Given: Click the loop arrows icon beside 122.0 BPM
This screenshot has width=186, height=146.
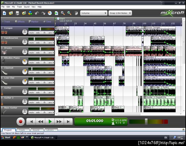Looking at the screenshot, I should click(x=113, y=120).
